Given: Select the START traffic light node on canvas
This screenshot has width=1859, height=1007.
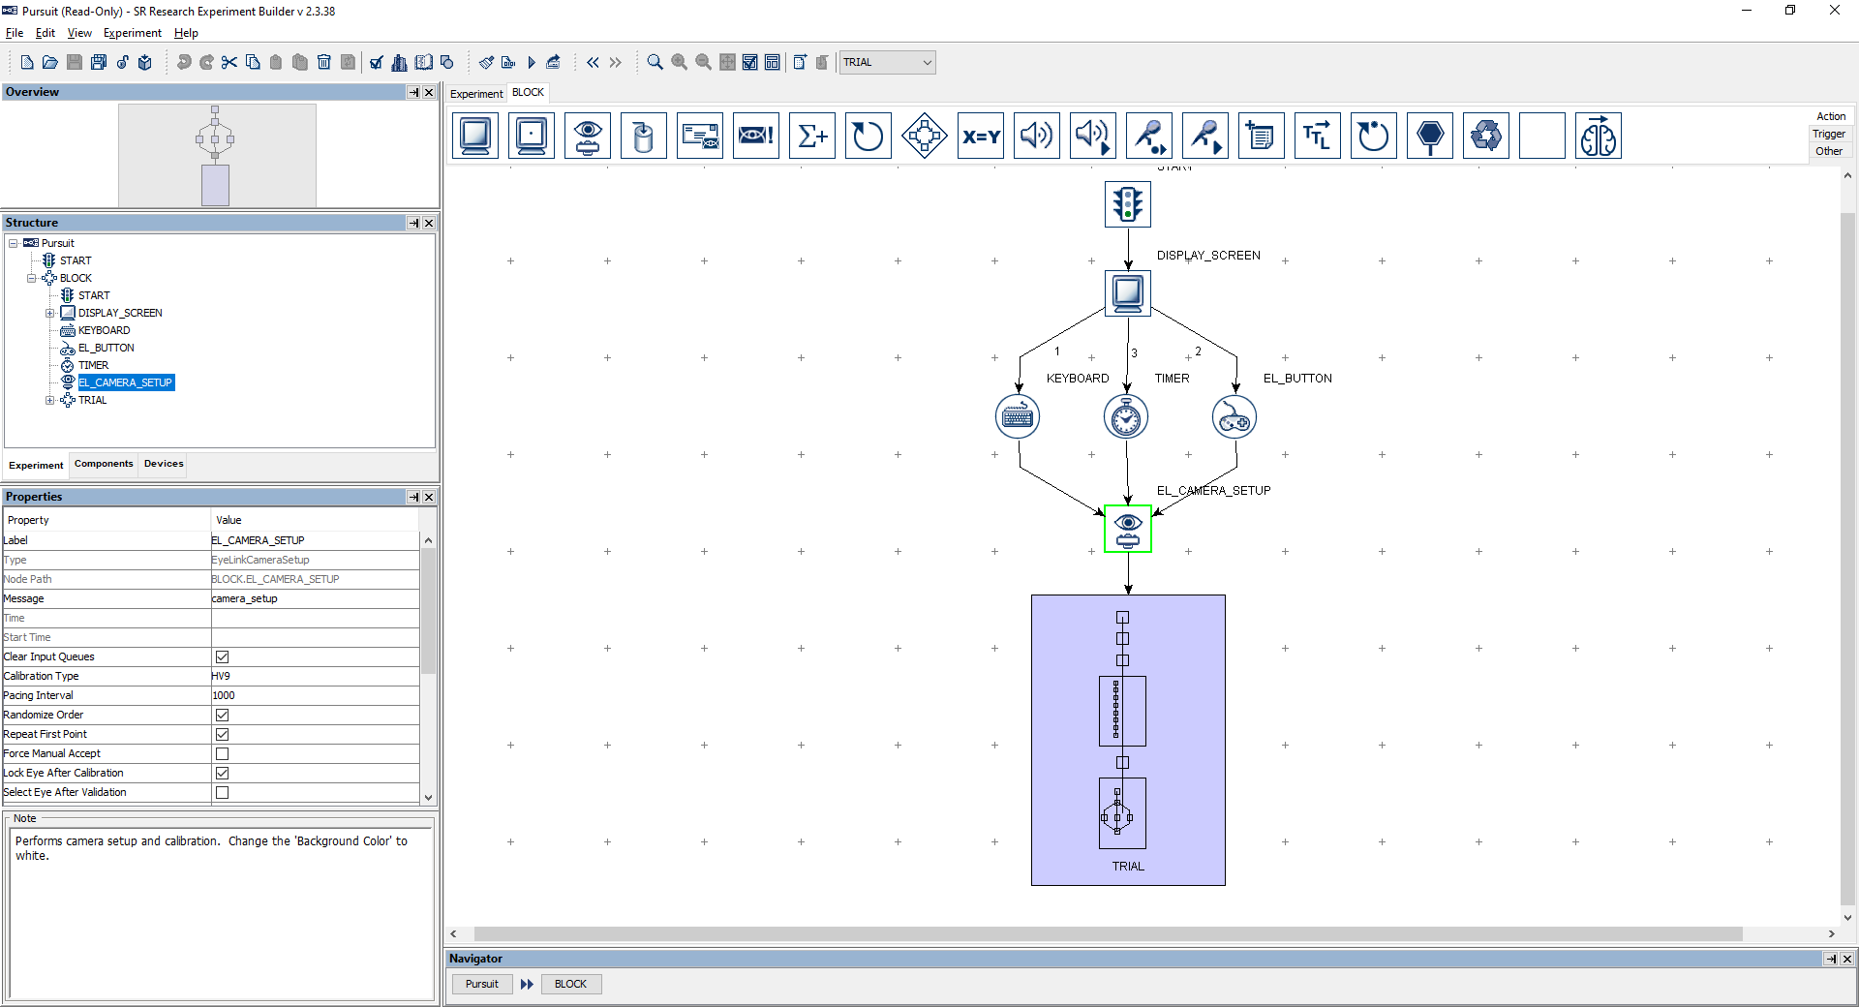Looking at the screenshot, I should (1128, 204).
